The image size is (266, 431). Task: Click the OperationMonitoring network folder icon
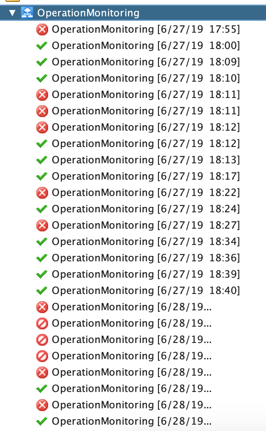27,13
